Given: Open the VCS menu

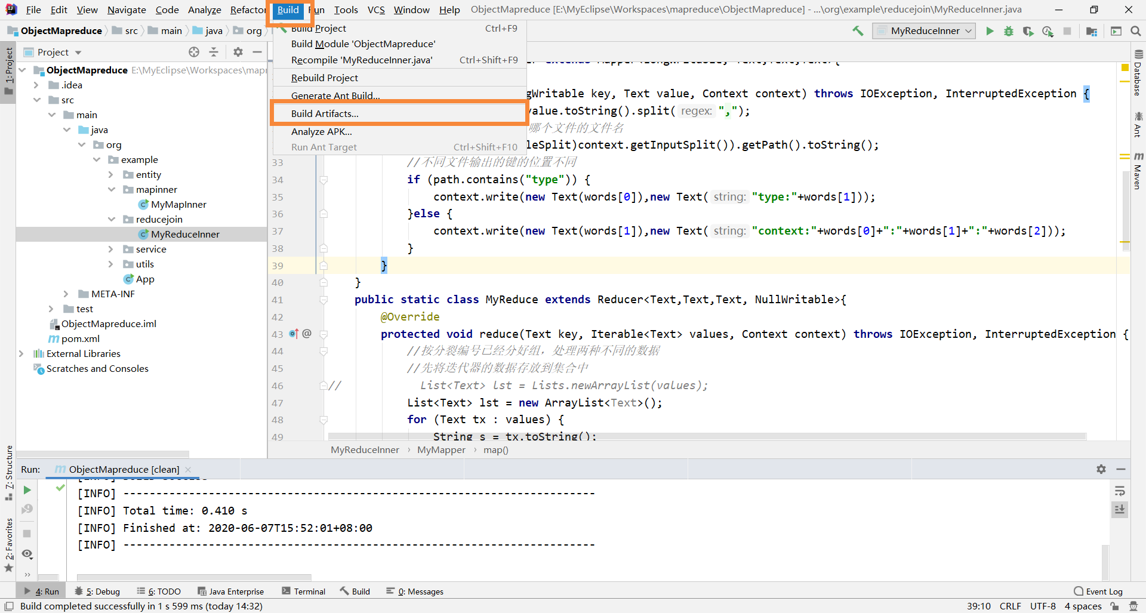Looking at the screenshot, I should pyautogui.click(x=376, y=10).
